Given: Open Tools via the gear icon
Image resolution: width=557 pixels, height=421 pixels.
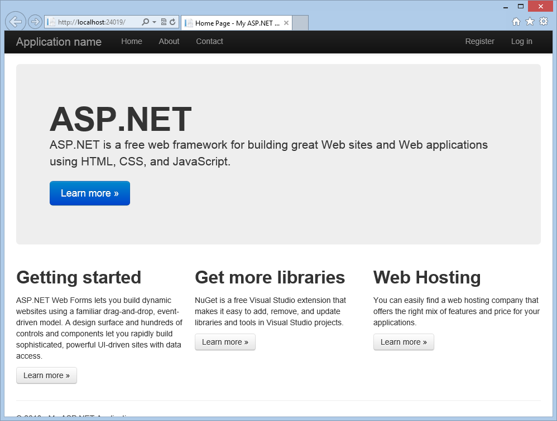Looking at the screenshot, I should tap(543, 21).
